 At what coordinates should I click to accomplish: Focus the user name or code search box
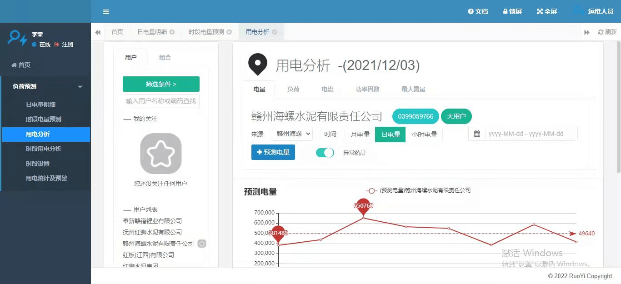(161, 101)
